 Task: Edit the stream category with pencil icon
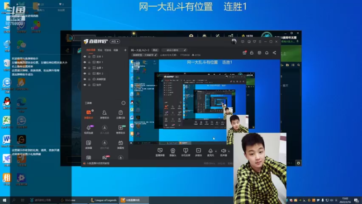pos(156,55)
